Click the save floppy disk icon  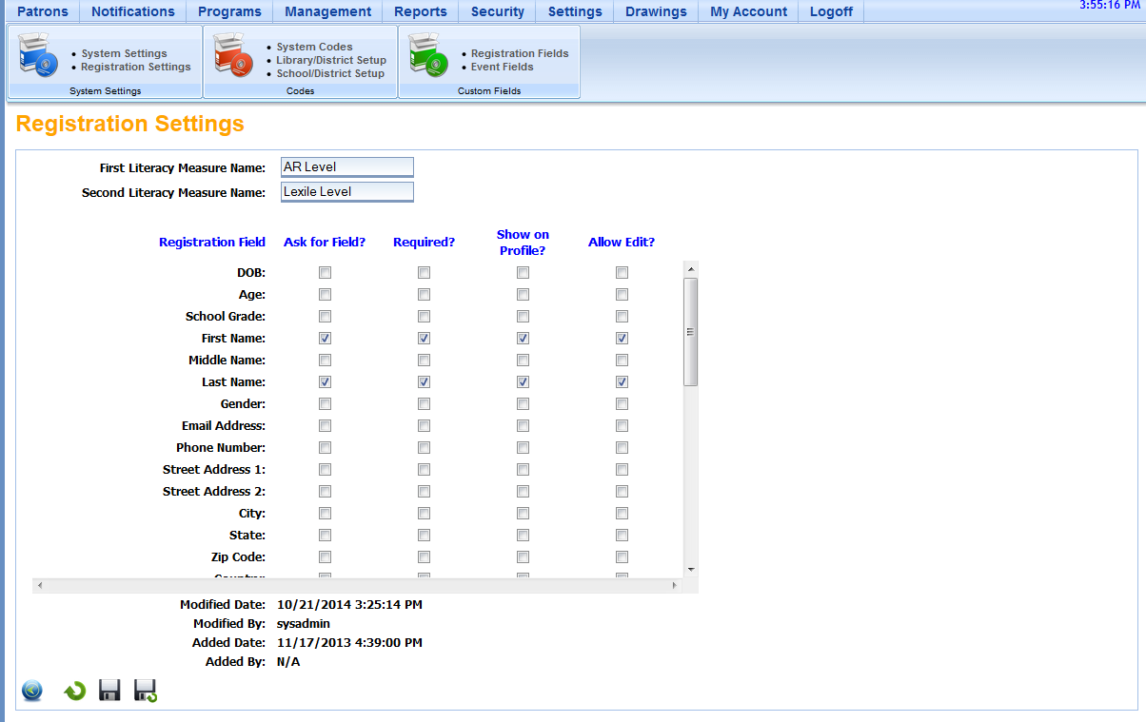pyautogui.click(x=109, y=691)
